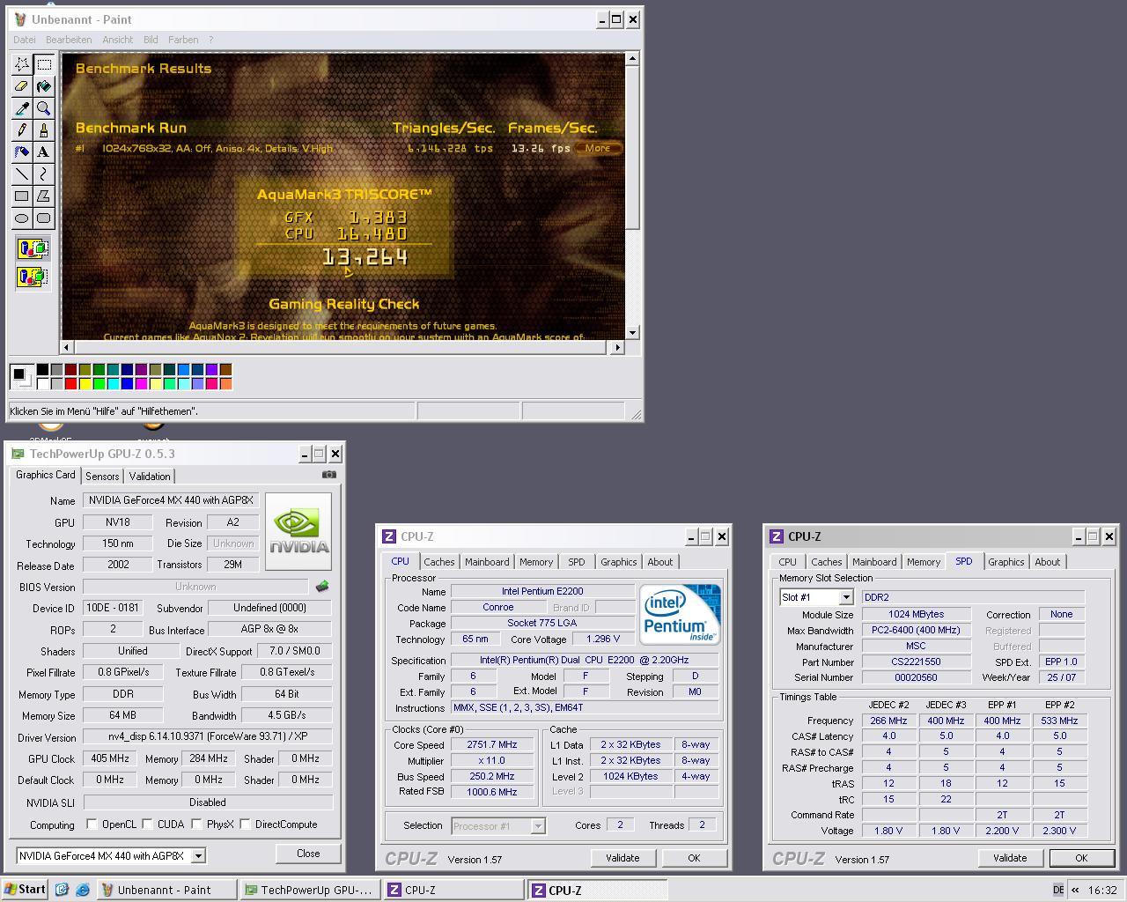Switch to Unbenannt - Paint taskbar button
The height and width of the screenshot is (902, 1127).
click(166, 890)
